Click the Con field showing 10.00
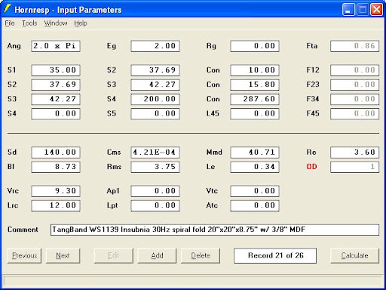 255,70
